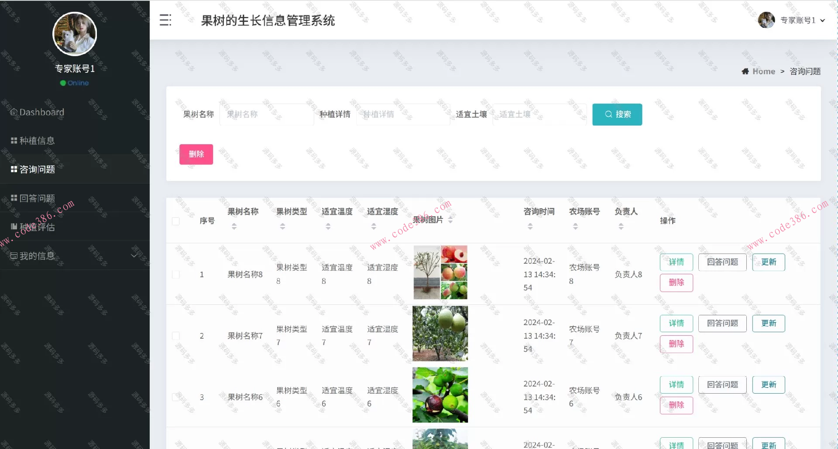The height and width of the screenshot is (449, 838).
Task: View the fruit tree image for 果树名称7
Action: (440, 333)
